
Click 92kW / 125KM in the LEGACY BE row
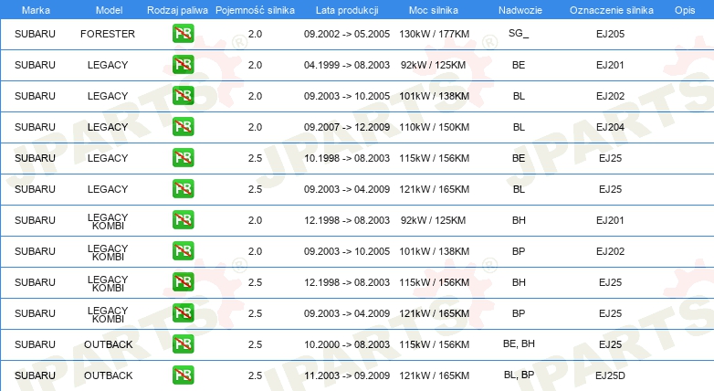coord(433,65)
